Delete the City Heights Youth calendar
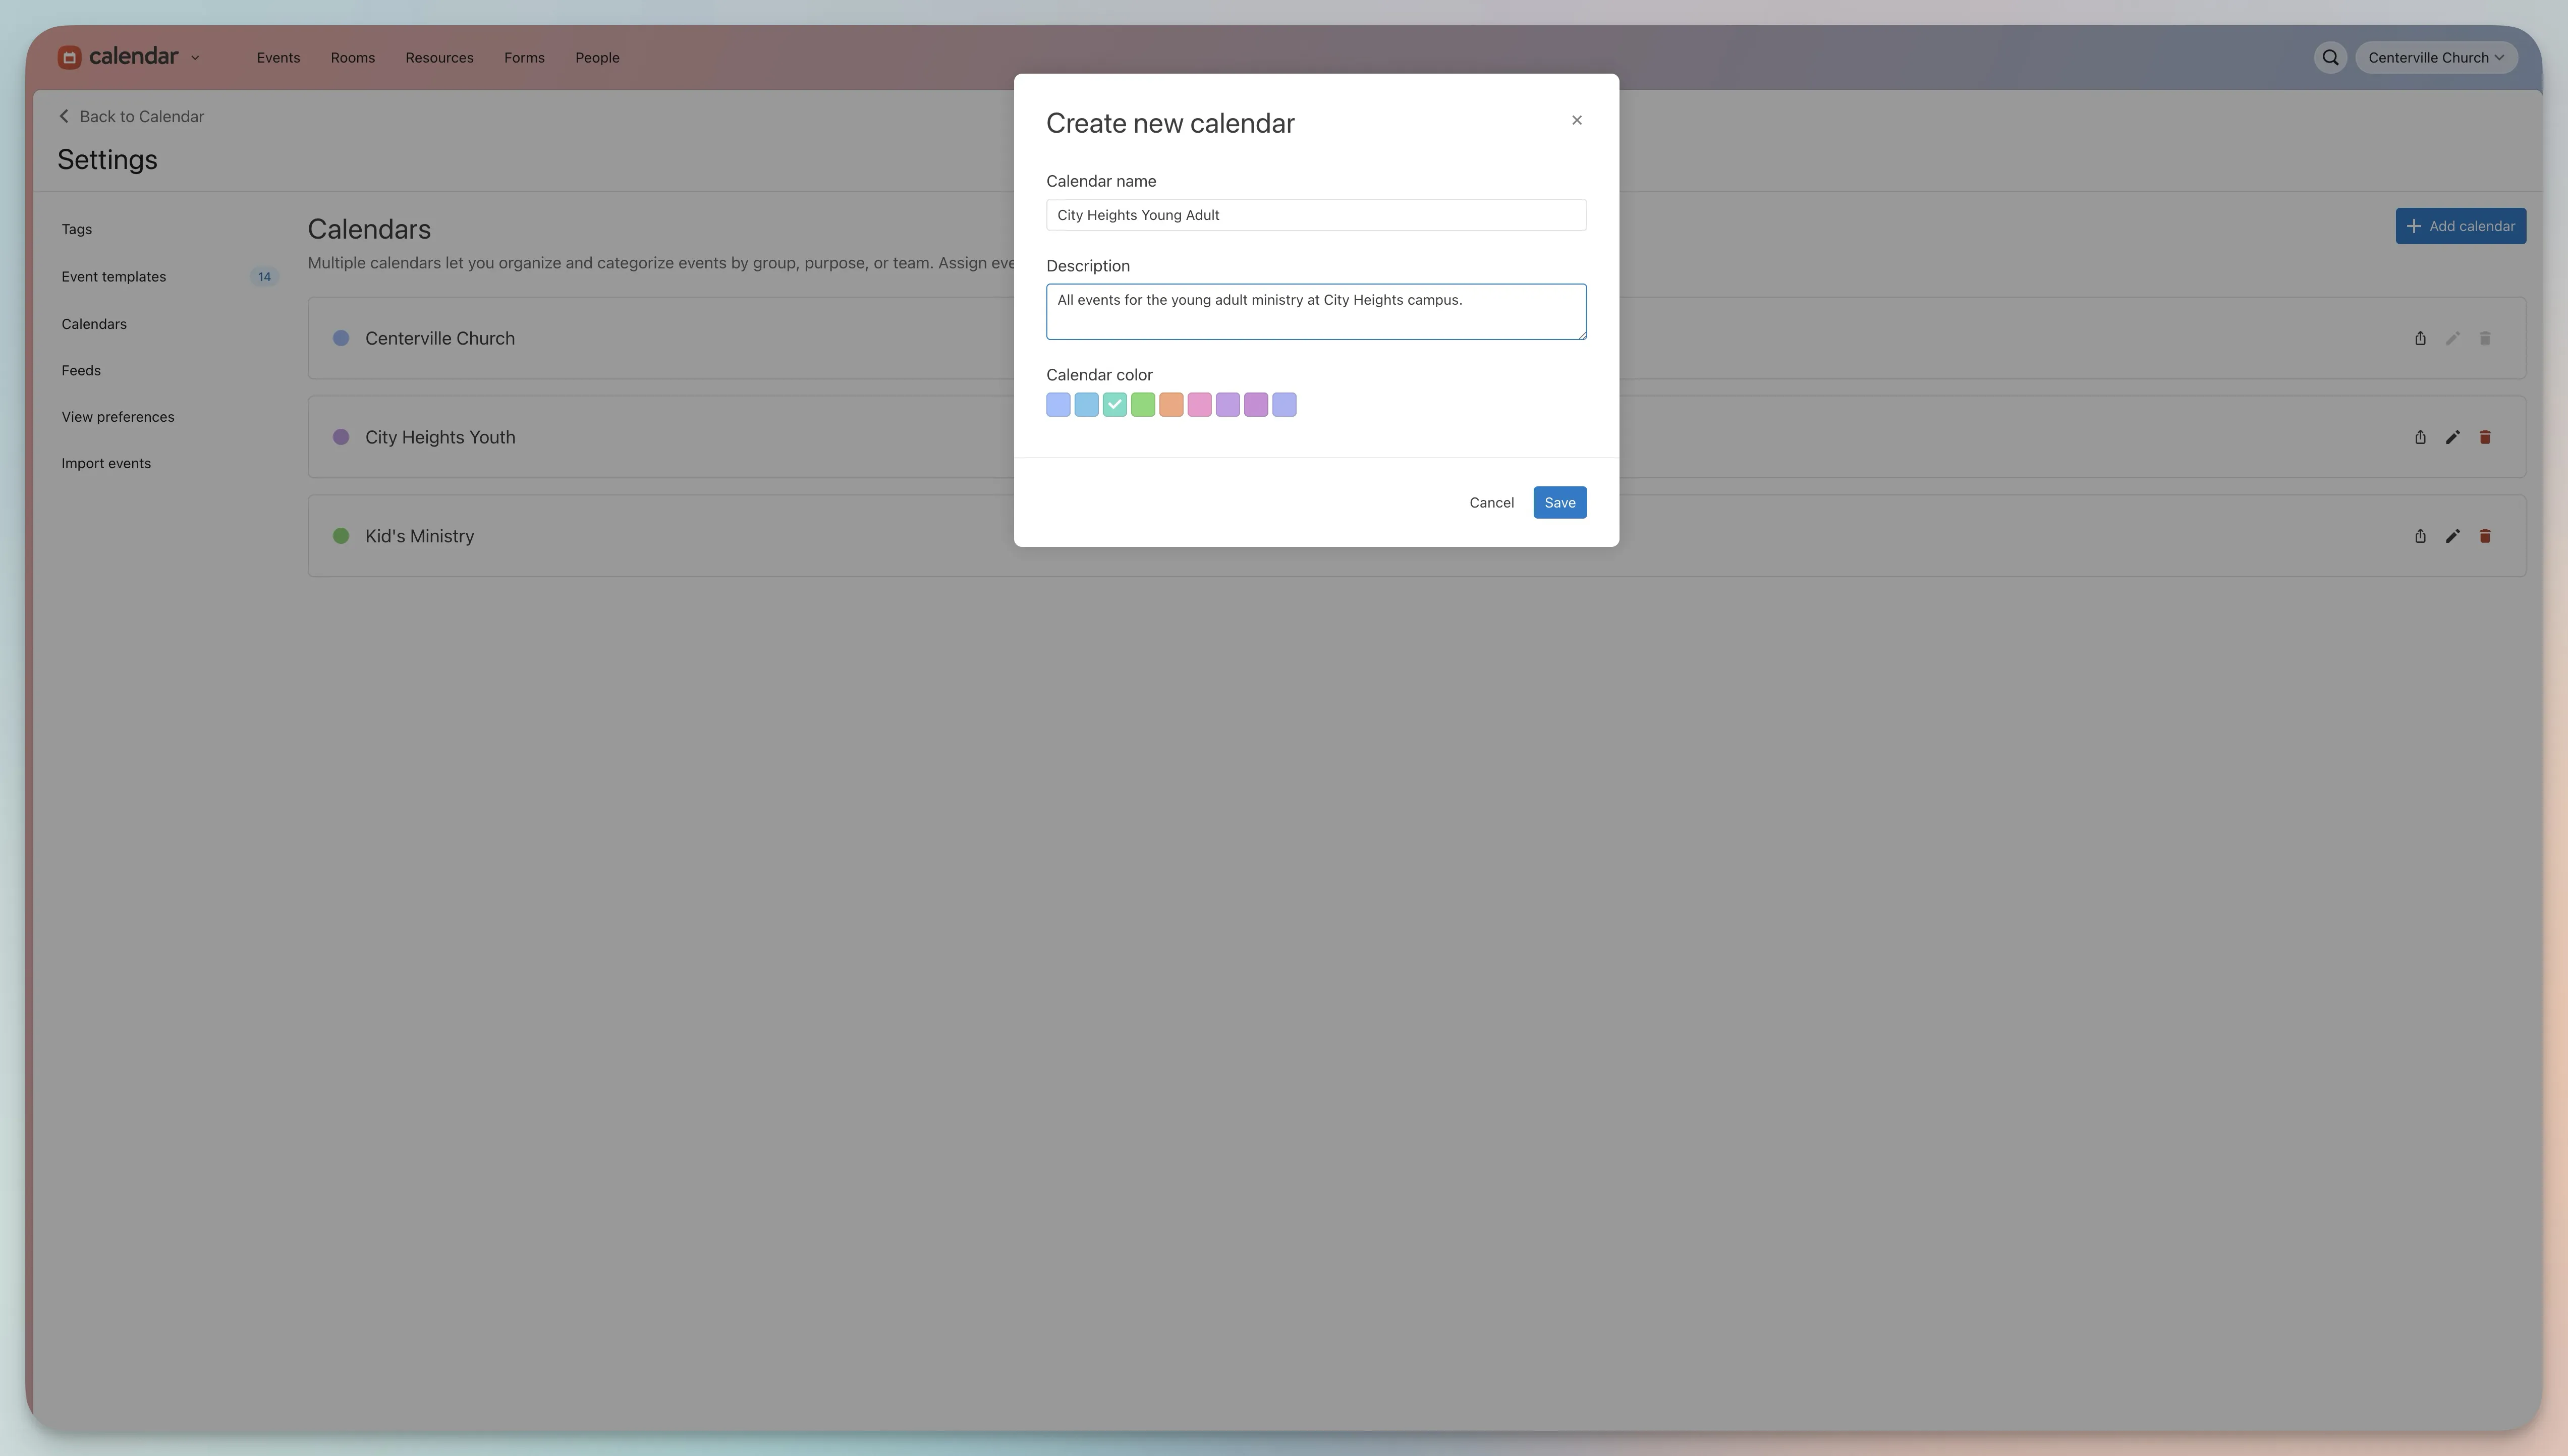The image size is (2568, 1456). point(2486,437)
